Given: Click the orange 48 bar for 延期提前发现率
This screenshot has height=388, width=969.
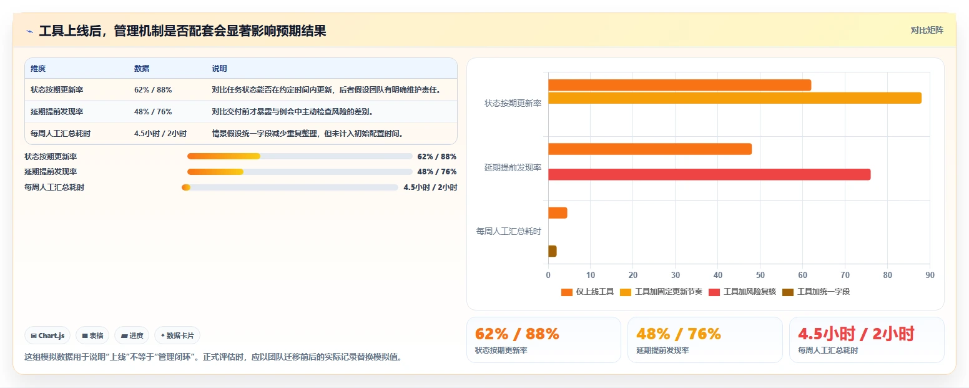Looking at the screenshot, I should click(x=650, y=149).
